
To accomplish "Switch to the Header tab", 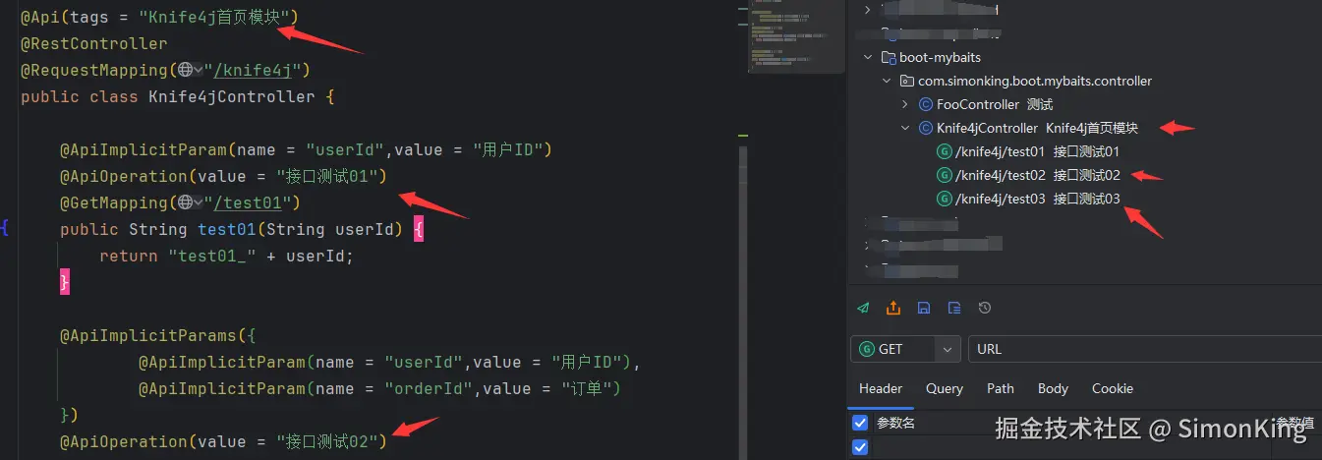I will (881, 388).
